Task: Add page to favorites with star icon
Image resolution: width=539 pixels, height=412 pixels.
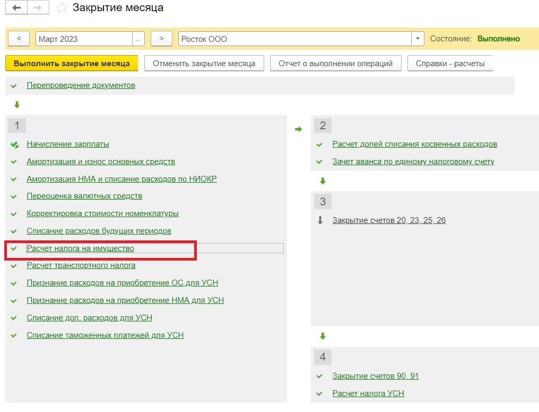Action: 62,7
